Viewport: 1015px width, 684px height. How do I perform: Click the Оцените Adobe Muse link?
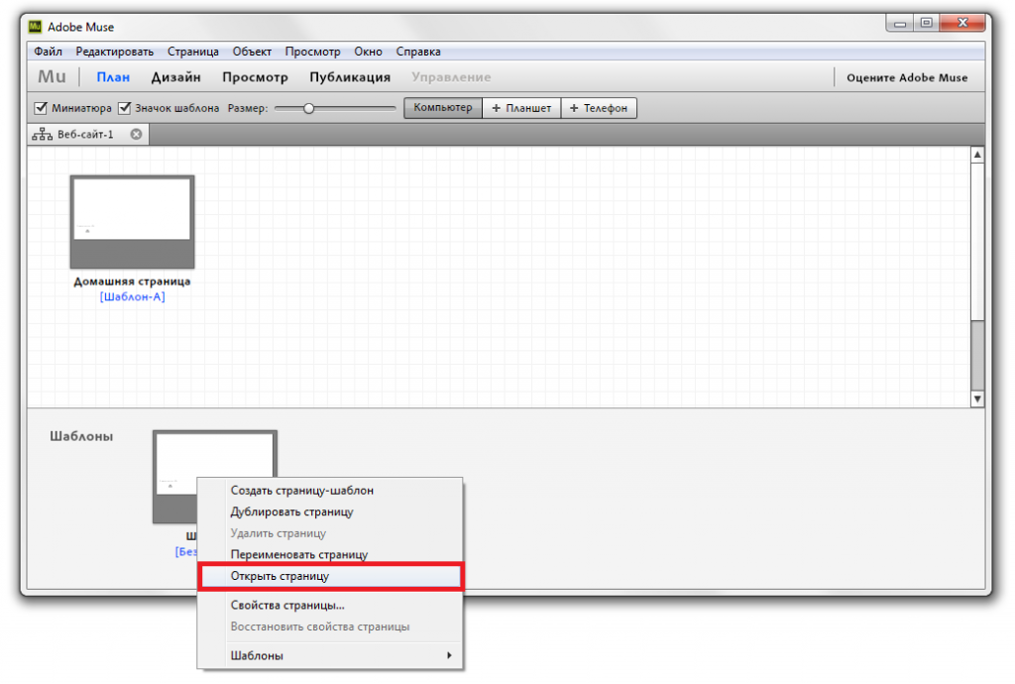[x=906, y=77]
